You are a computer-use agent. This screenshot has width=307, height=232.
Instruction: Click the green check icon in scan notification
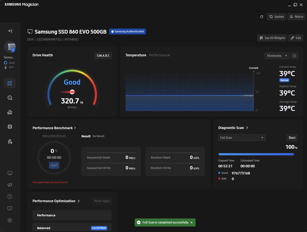tap(138, 222)
